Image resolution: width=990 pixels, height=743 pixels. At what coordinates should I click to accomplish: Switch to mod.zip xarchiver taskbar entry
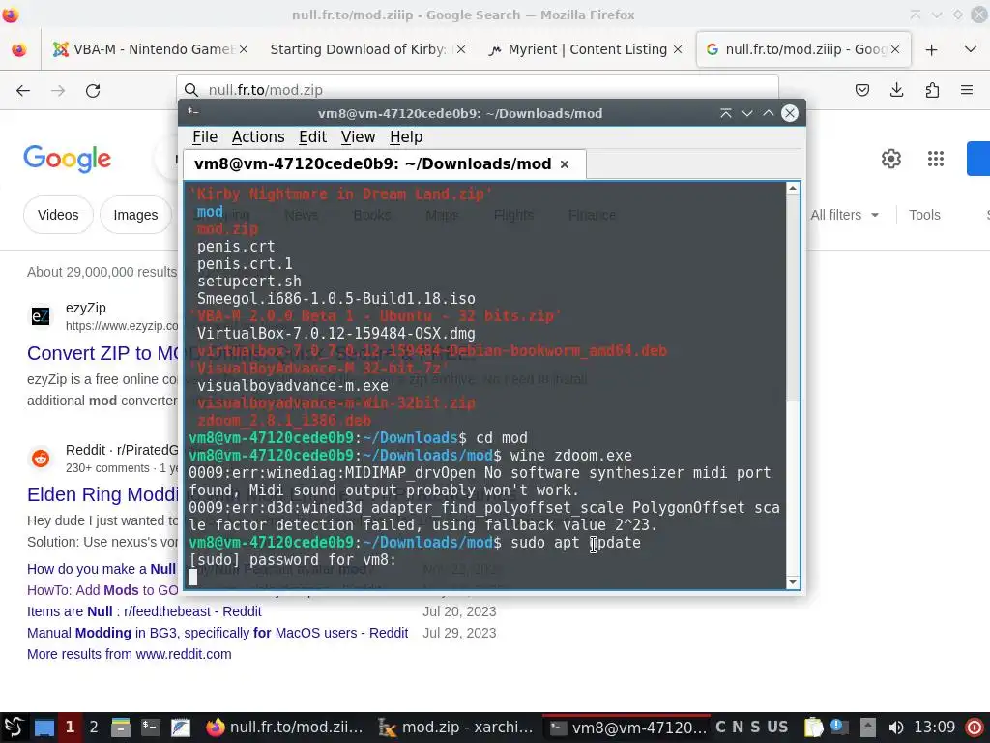click(455, 728)
